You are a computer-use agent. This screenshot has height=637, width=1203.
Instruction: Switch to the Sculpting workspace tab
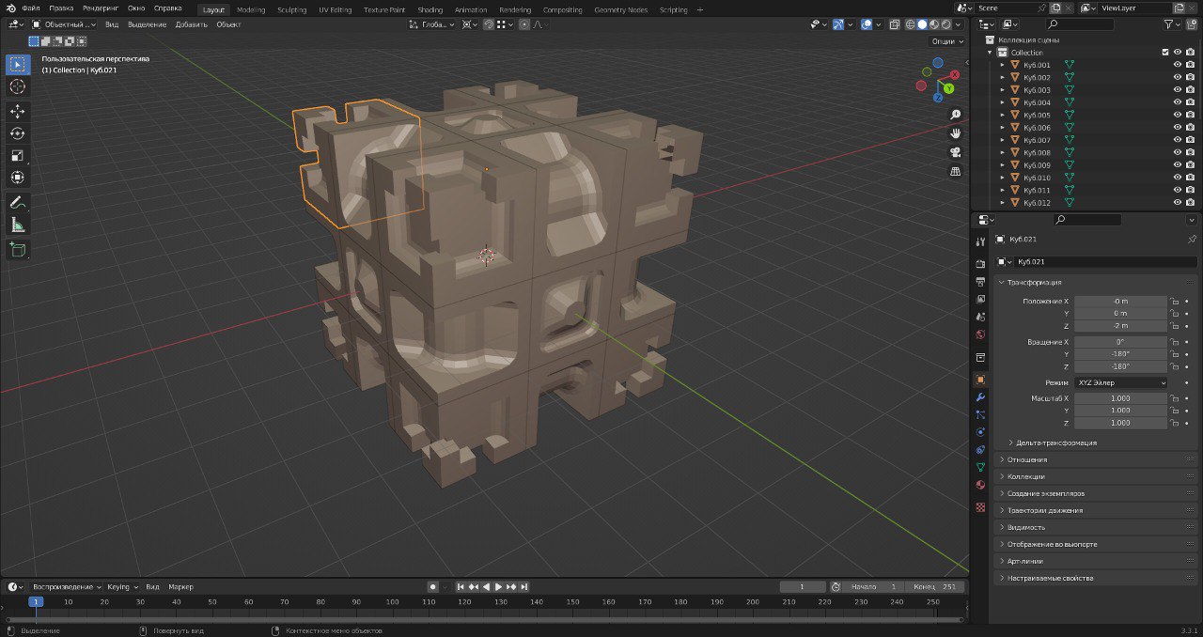click(x=291, y=9)
